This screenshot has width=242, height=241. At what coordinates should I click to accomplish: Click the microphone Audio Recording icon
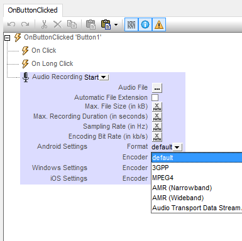coord(26,77)
